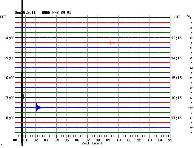The image size is (194, 148).
Task: Click the '06' minute axis label
Action: [x=77, y=140]
